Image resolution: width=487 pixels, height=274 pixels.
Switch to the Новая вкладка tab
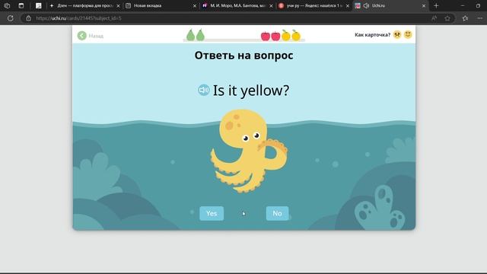tap(160, 5)
